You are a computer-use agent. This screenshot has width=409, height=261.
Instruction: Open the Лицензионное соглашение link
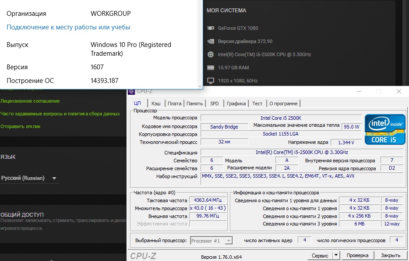[30, 101]
